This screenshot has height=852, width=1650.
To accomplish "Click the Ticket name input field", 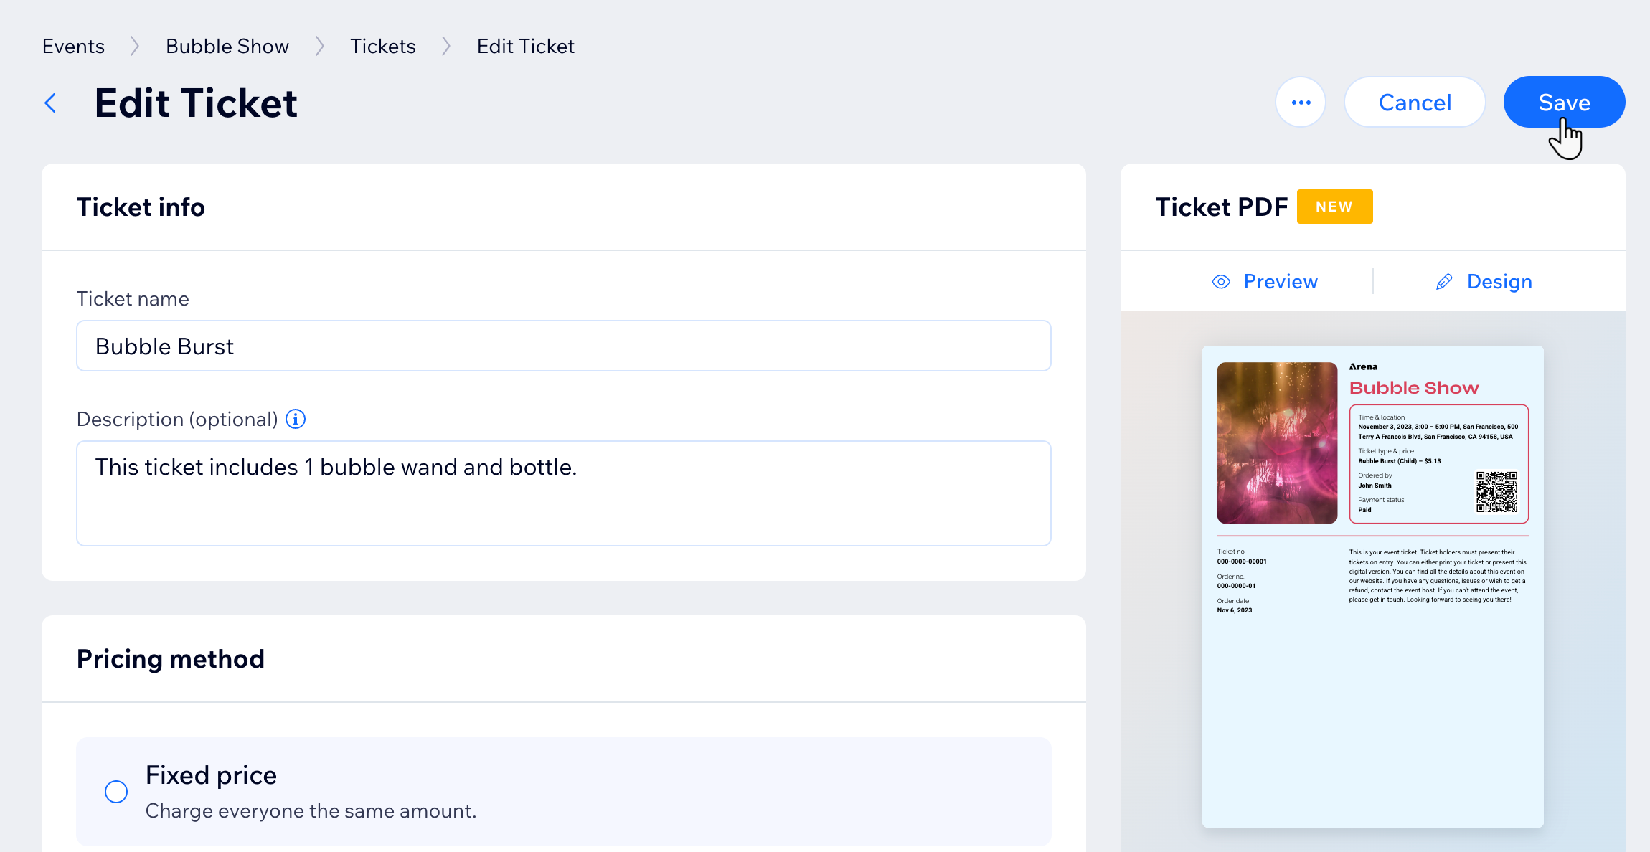I will pos(563,346).
